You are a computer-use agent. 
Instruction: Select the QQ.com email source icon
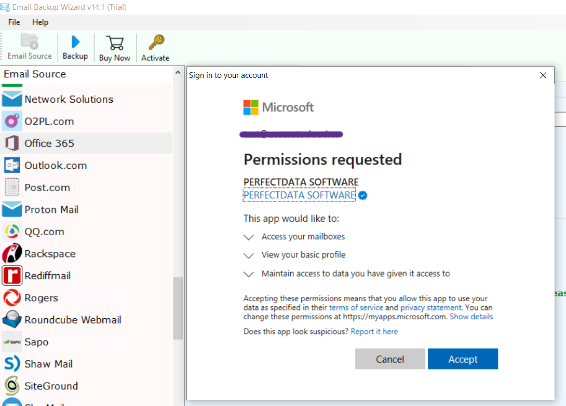point(12,231)
